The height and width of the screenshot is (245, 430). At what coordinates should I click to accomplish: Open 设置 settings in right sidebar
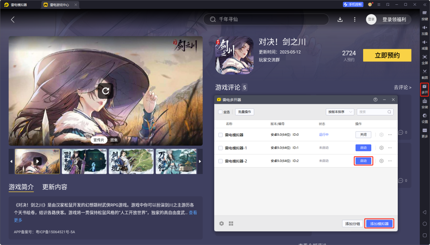(x=425, y=118)
